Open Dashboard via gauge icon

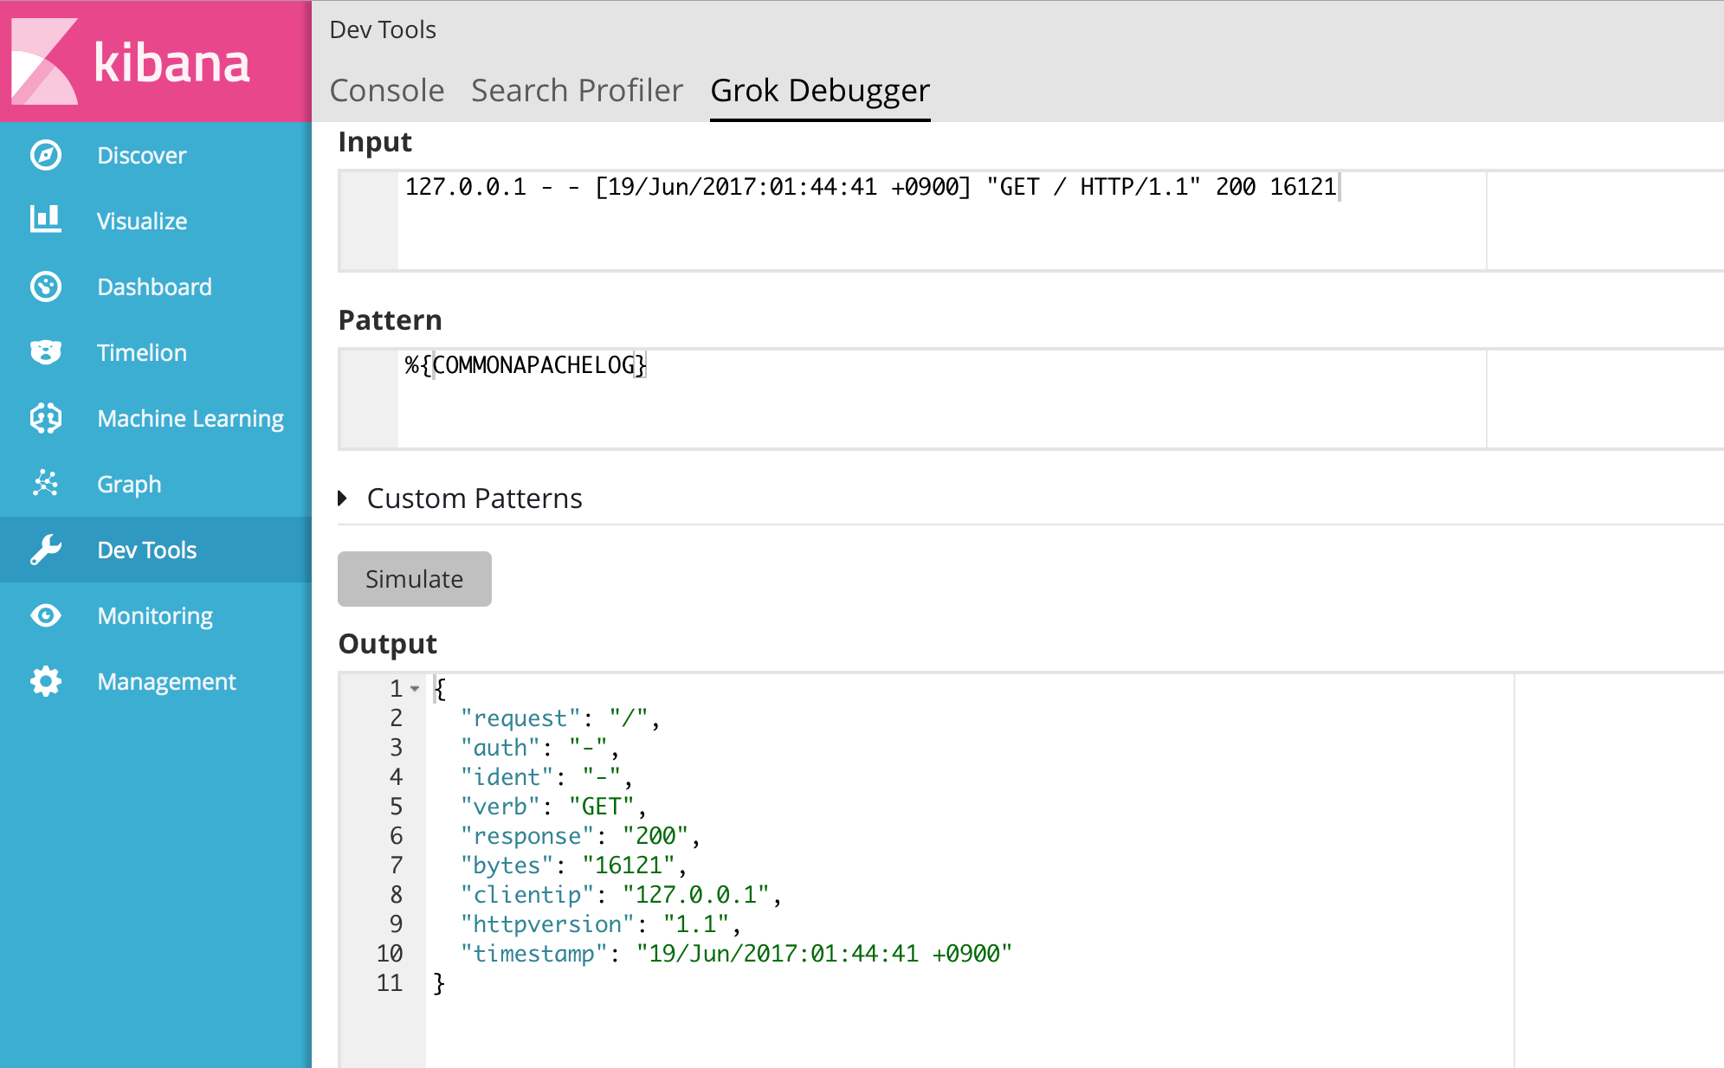(x=46, y=286)
